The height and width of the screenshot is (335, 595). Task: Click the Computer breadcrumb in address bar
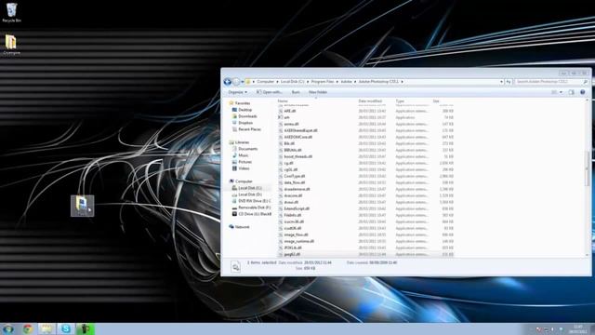[x=265, y=82]
